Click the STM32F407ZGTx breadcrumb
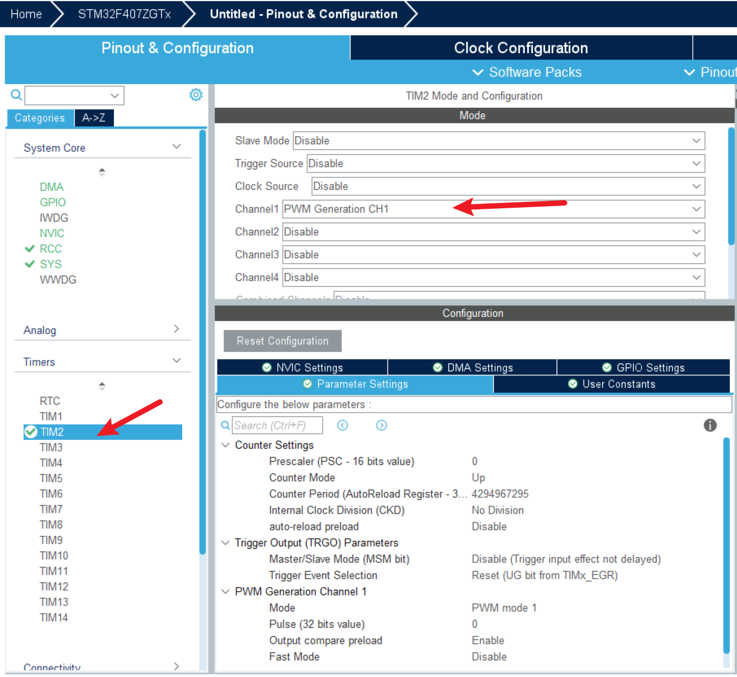The height and width of the screenshot is (677, 737). point(124,14)
